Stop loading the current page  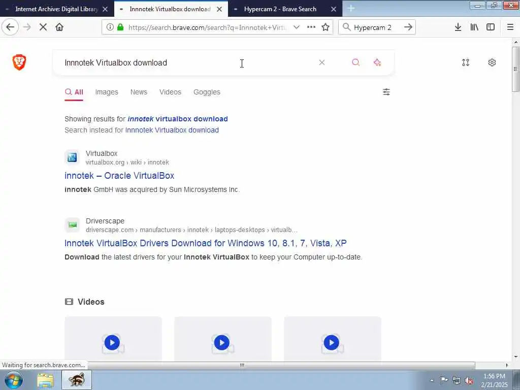point(43,27)
